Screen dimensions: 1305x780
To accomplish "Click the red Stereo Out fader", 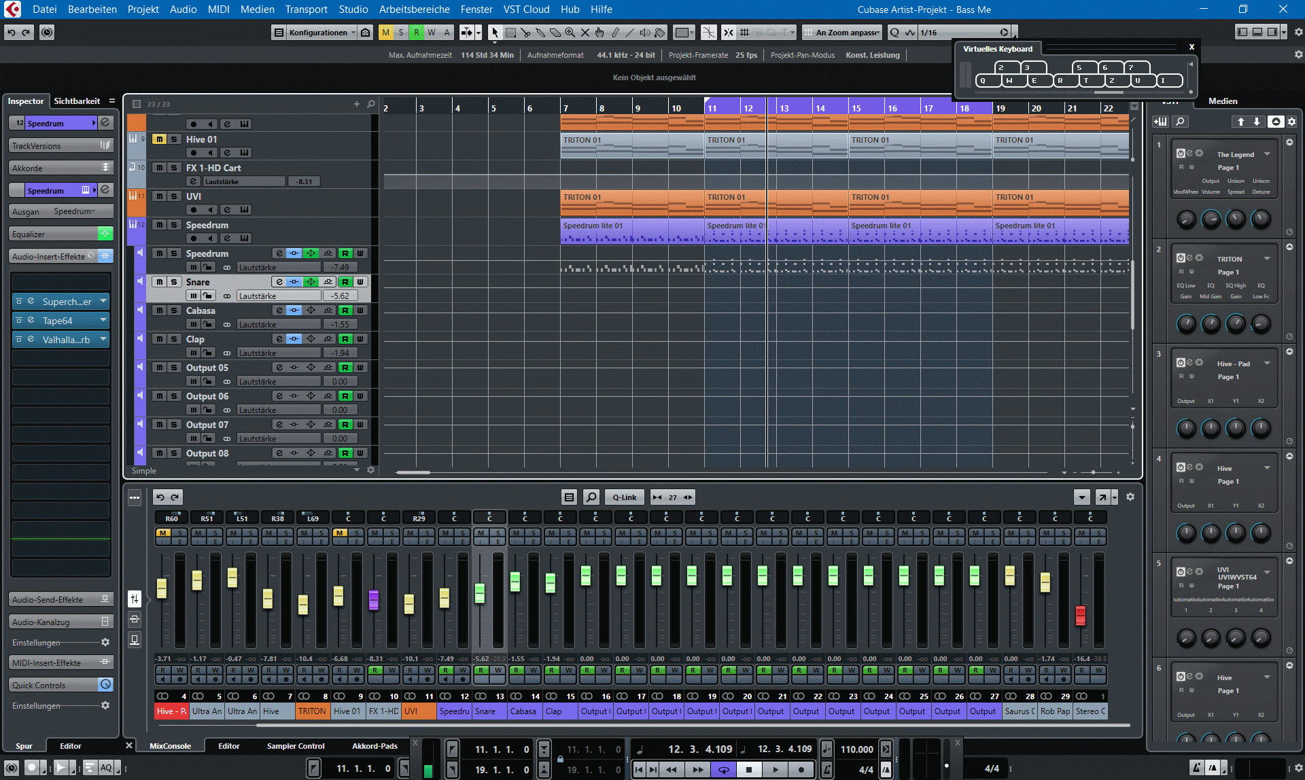I will [x=1081, y=616].
